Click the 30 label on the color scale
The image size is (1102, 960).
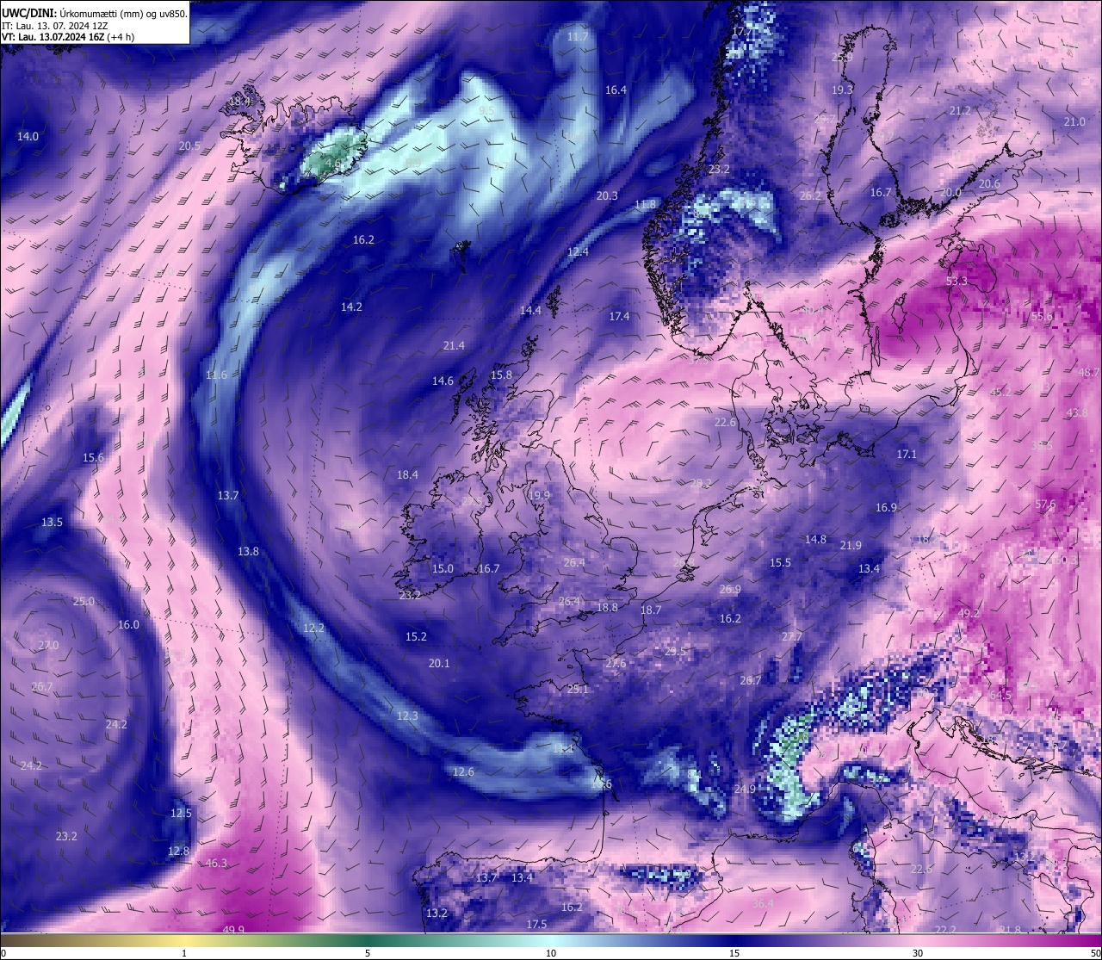pyautogui.click(x=918, y=953)
